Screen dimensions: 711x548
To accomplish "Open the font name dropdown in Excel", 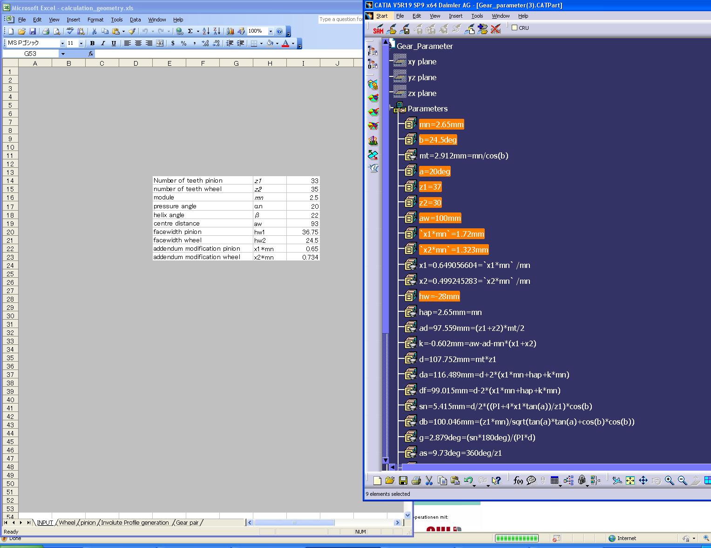I will (62, 43).
